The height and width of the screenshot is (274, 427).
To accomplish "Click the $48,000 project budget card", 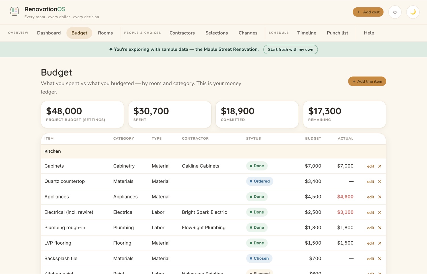I will 82,114.
